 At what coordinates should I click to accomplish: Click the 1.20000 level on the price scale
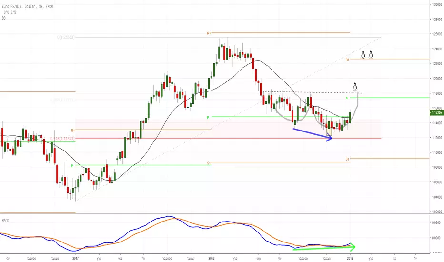click(438, 79)
